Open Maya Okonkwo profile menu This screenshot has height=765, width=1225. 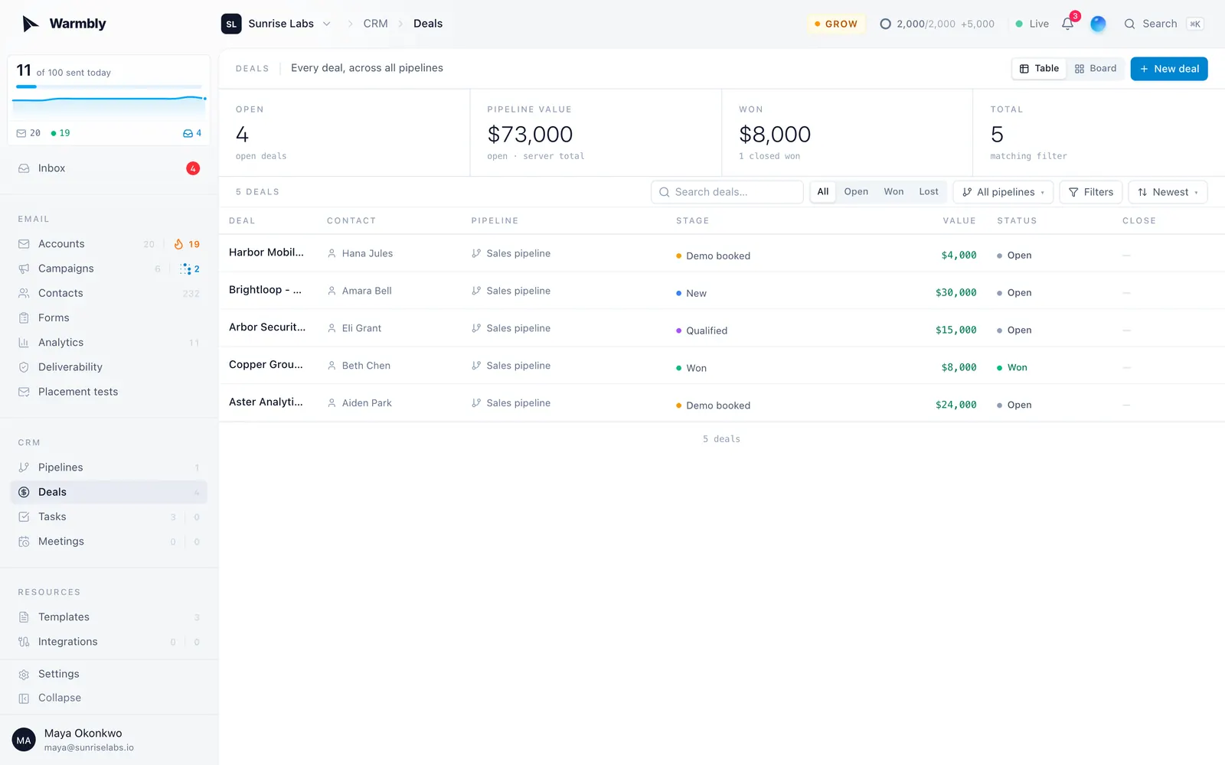coord(109,740)
